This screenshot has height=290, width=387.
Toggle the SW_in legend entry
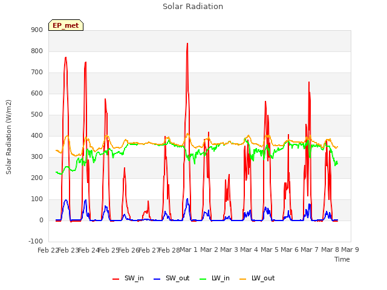point(128,278)
